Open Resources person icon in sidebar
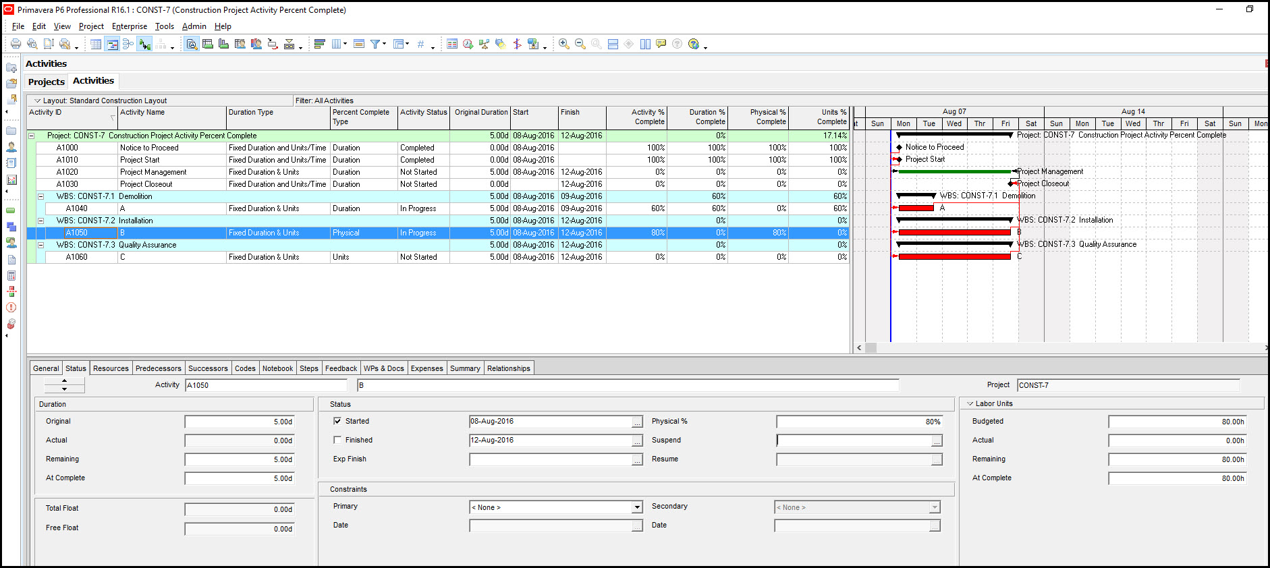Image resolution: width=1270 pixels, height=568 pixels. (11, 146)
